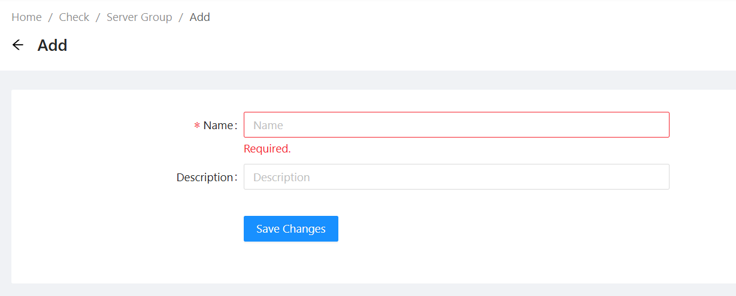Viewport: 736px width, 296px height.
Task: Click the slash separator after Home
Action: pos(50,17)
